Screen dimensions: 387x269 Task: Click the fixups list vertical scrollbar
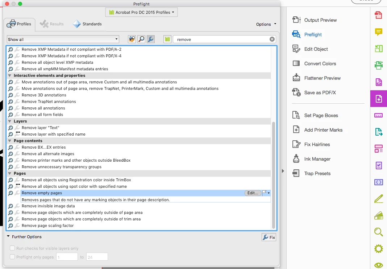(x=274, y=175)
